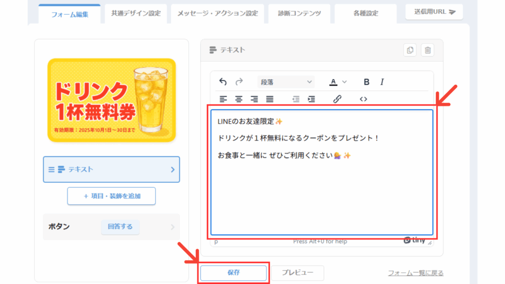Viewport: 505px width, 284px height.
Task: Toggle bold formatting
Action: 366,82
